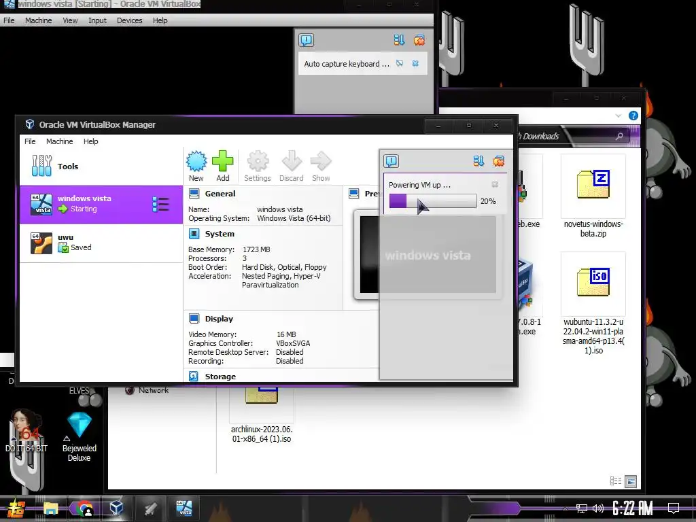The image size is (696, 522).
Task: Click the Storage section disk icon
Action: (194, 377)
